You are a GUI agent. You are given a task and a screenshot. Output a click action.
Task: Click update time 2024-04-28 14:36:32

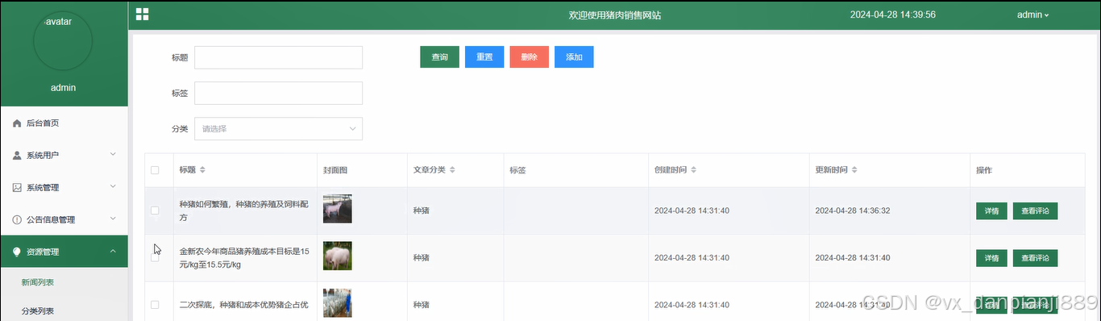tap(852, 211)
